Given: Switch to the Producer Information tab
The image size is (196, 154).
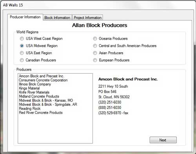Looking at the screenshot, I should [25, 17].
